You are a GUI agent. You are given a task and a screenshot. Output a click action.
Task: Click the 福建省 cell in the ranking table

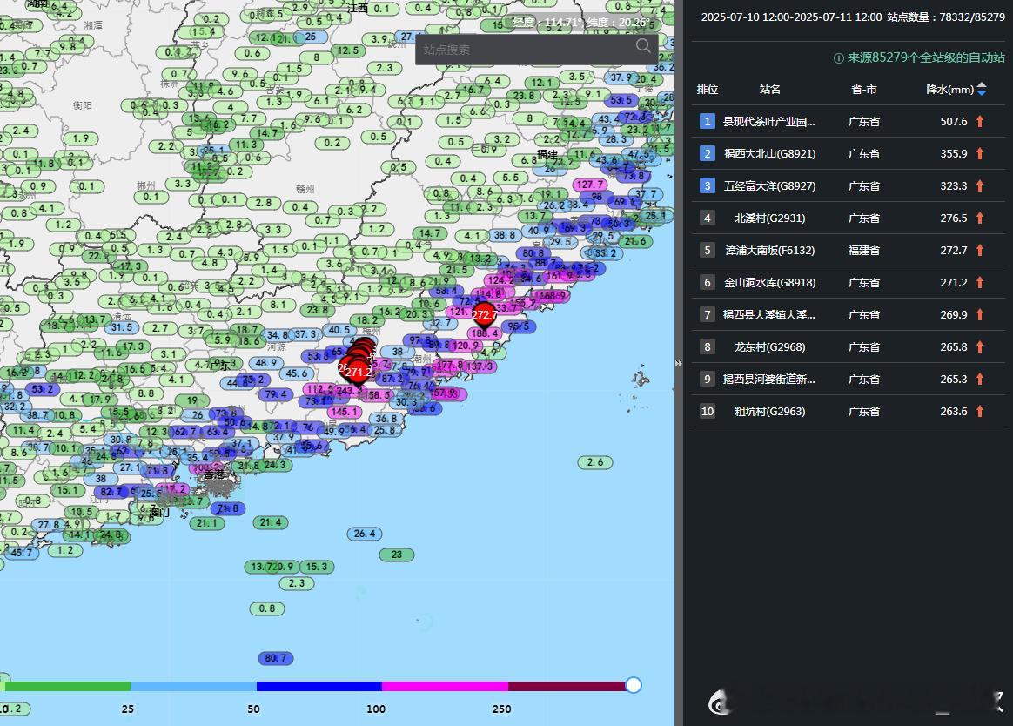(x=864, y=250)
